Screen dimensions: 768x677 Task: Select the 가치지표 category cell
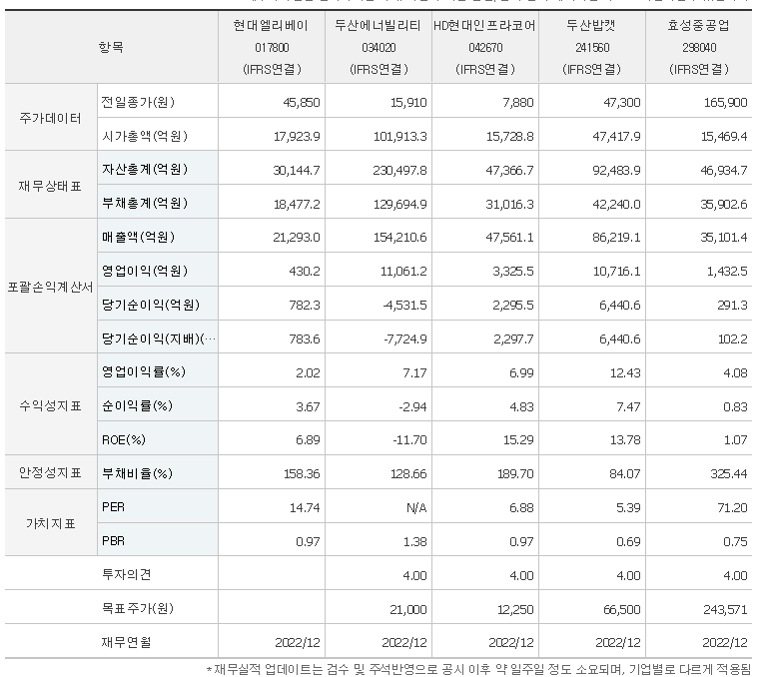(51, 523)
